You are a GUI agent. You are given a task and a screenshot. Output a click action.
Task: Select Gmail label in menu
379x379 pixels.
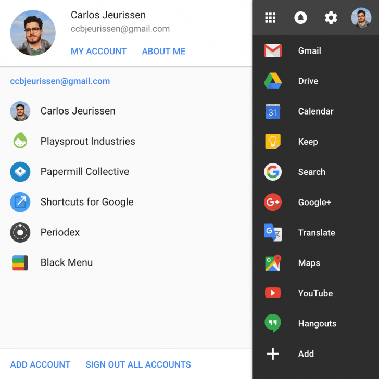pyautogui.click(x=309, y=51)
